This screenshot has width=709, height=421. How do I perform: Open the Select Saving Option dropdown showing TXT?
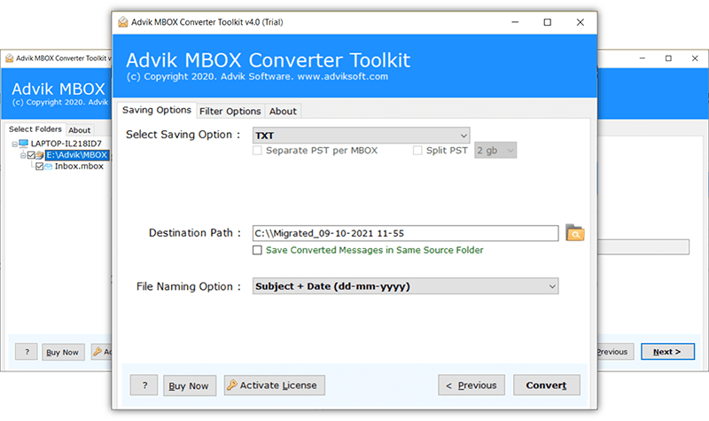362,136
